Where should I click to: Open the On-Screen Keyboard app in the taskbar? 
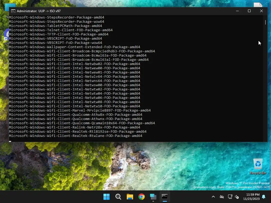click(x=153, y=197)
